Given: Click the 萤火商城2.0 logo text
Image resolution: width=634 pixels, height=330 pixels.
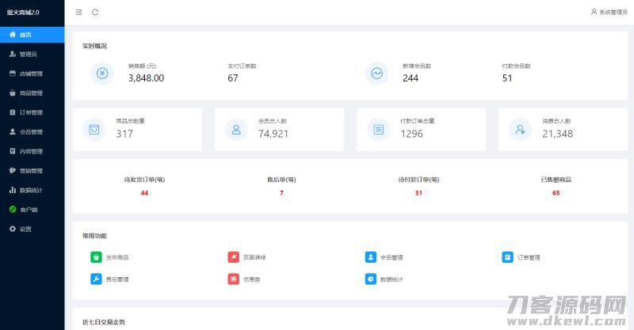Looking at the screenshot, I should [23, 13].
